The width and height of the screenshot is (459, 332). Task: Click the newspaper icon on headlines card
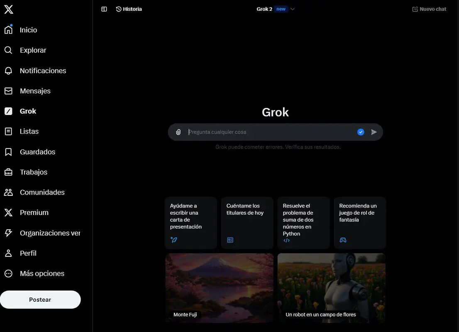click(x=230, y=240)
